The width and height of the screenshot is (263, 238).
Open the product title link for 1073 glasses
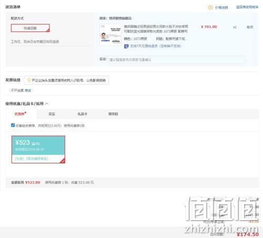(156, 29)
